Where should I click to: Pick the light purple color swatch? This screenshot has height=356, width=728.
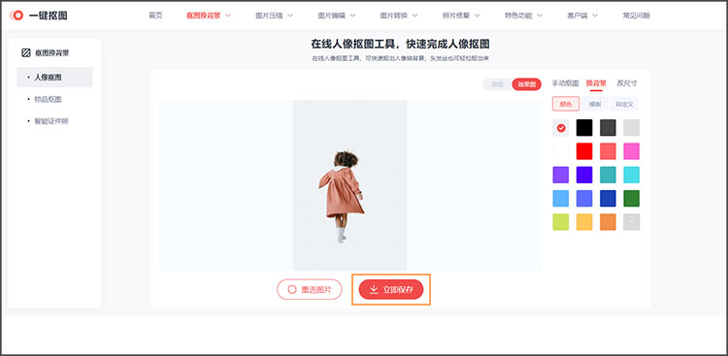[x=561, y=175]
